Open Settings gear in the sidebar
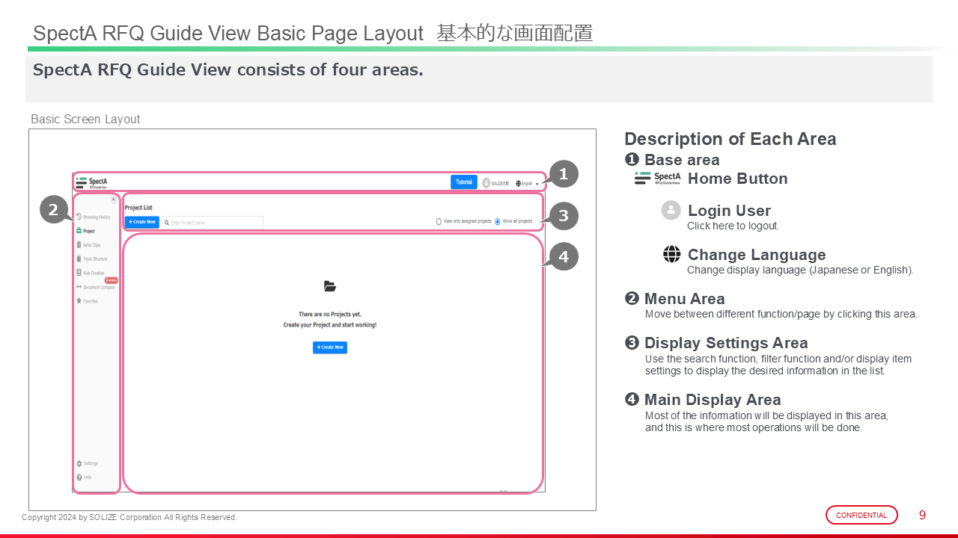This screenshot has height=538, width=958. coord(79,463)
